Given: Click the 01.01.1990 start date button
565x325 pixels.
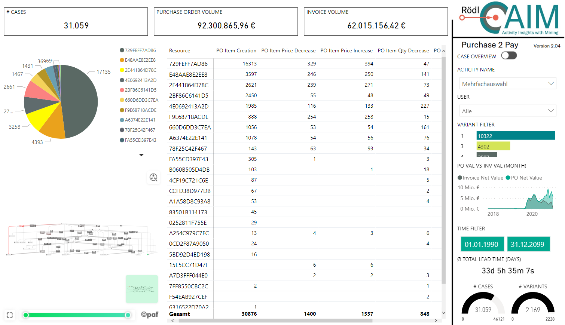Looking at the screenshot, I should (482, 244).
